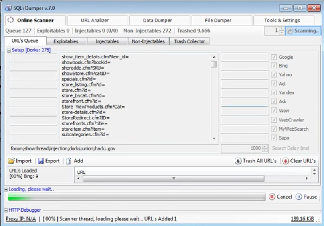Collapse the Setup Dorks section
The image size is (324, 226).
click(x=9, y=50)
